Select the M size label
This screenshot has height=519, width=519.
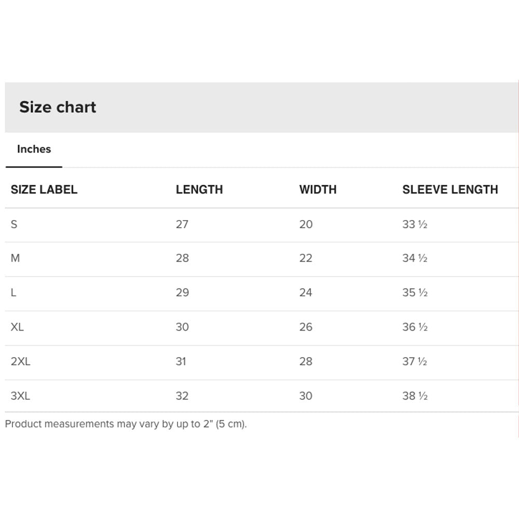(15, 258)
